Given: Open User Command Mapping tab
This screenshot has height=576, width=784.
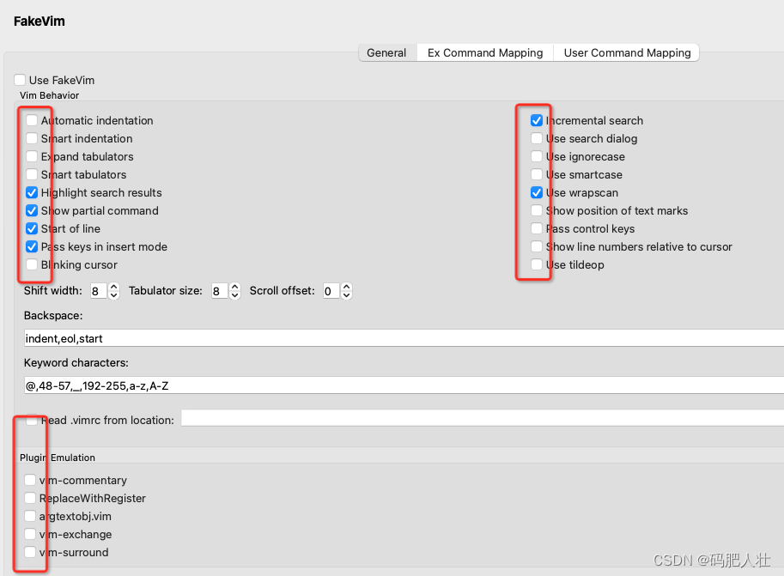Looking at the screenshot, I should pyautogui.click(x=627, y=52).
